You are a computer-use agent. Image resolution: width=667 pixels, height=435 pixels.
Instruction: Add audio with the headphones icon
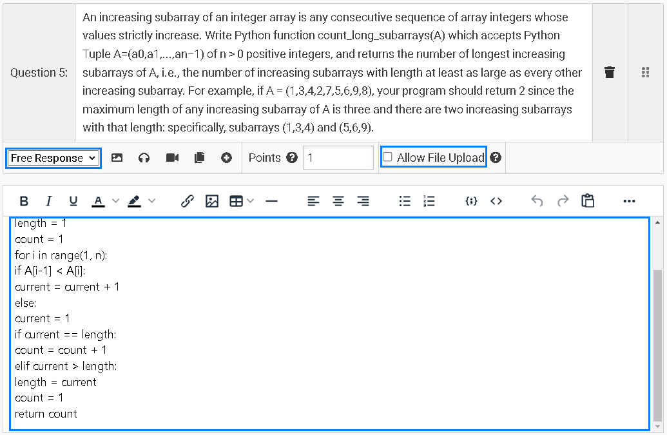[x=144, y=158]
